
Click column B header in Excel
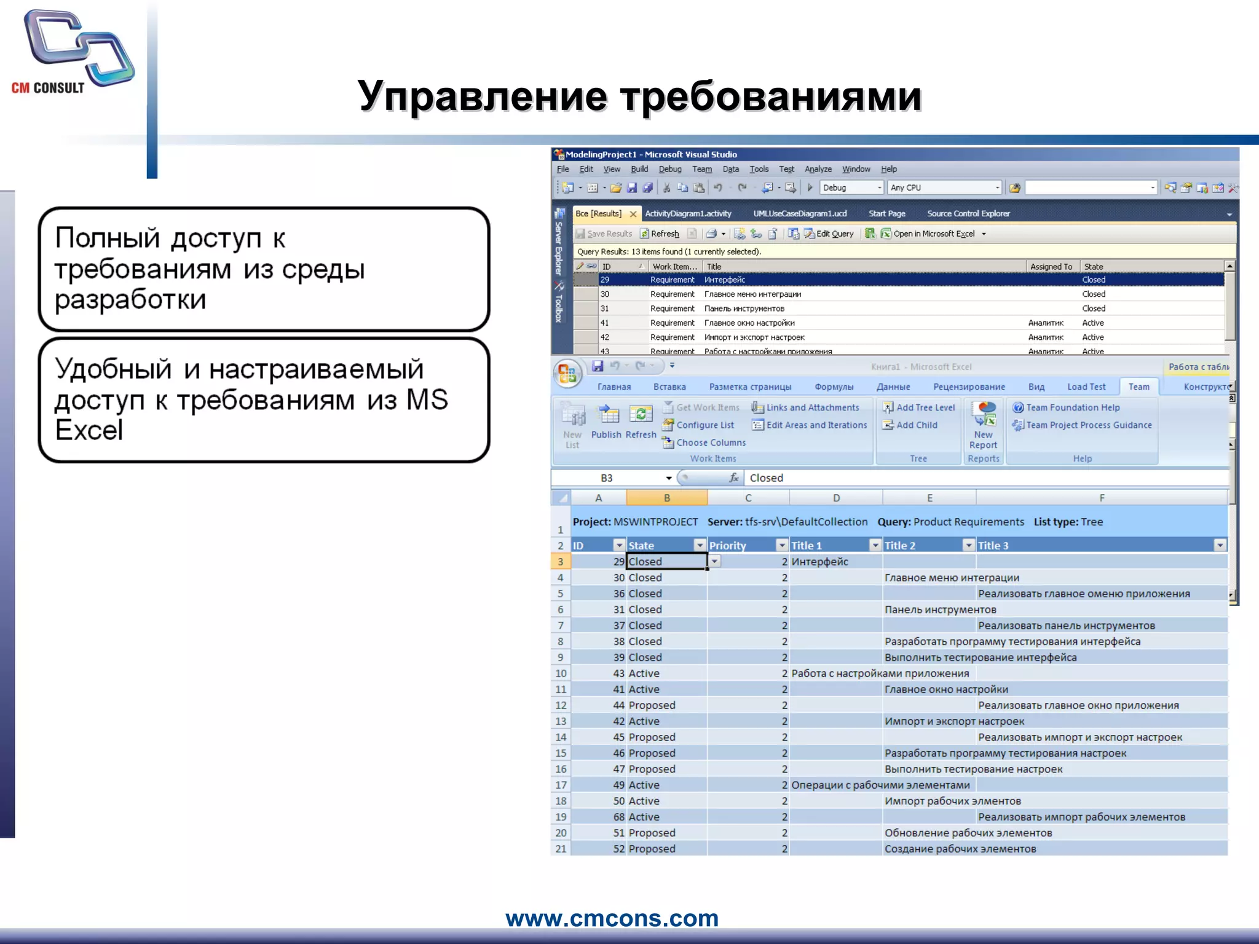click(x=667, y=498)
